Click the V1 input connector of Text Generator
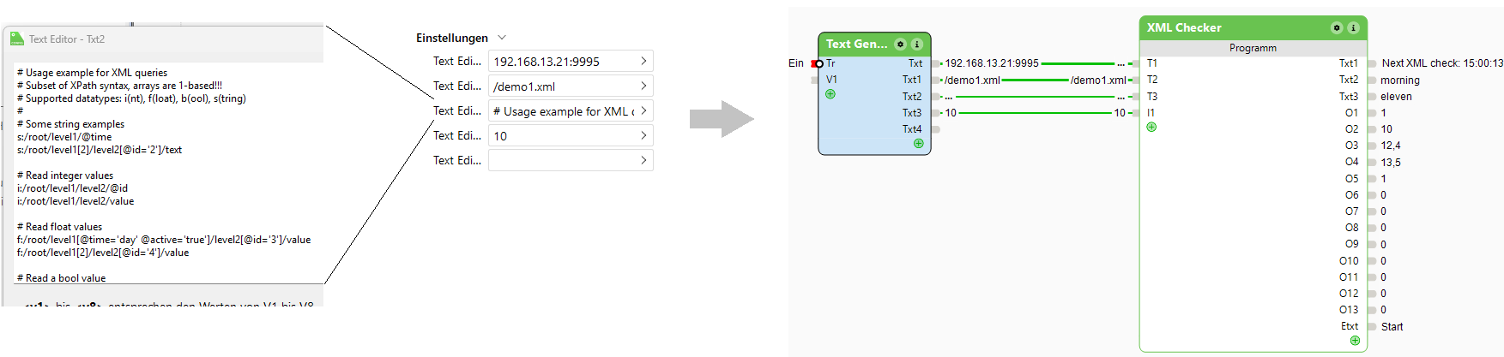This screenshot has width=1504, height=357. (x=815, y=80)
